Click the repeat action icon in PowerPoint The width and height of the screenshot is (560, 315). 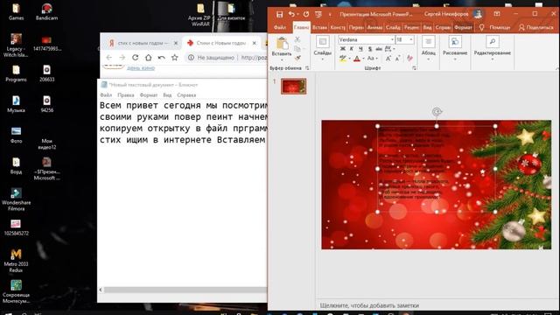306,14
